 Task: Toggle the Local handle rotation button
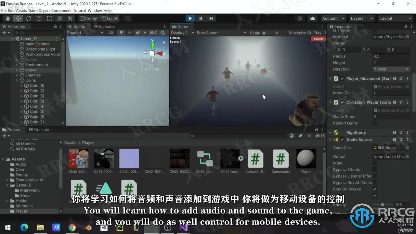pyautogui.click(x=110, y=19)
